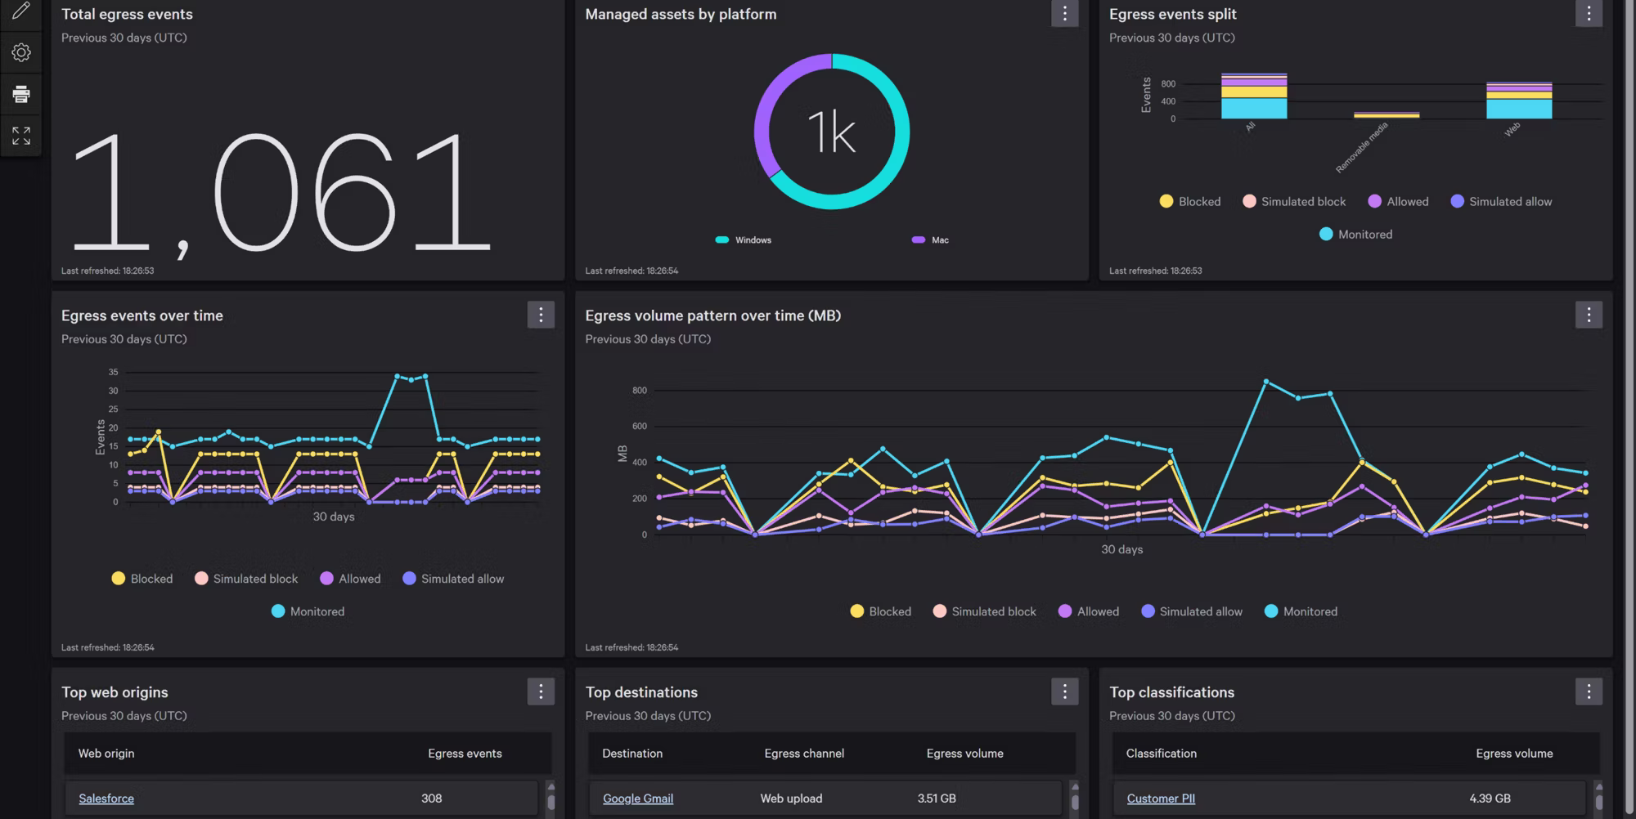The height and width of the screenshot is (819, 1636).
Task: Expand Top classifications options menu
Action: pos(1588,692)
